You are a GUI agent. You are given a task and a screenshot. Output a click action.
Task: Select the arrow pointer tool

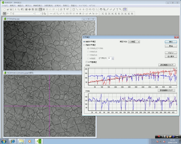coord(120,9)
